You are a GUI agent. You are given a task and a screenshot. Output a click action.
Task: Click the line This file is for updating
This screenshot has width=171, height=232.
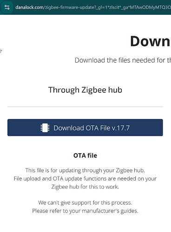[x=85, y=170]
